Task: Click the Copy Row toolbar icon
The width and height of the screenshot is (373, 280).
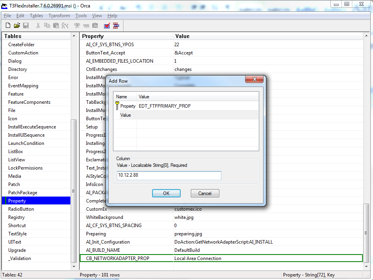Action: pyautogui.click(x=86, y=25)
